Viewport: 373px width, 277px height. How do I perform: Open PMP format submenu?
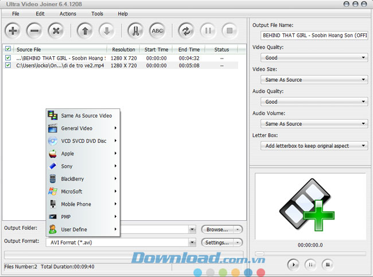(x=83, y=217)
